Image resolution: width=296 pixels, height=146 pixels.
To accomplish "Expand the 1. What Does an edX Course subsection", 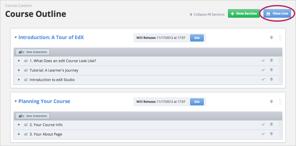I will click(19, 61).
